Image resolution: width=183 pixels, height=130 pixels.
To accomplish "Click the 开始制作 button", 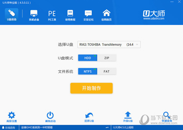I will (x=91, y=88).
